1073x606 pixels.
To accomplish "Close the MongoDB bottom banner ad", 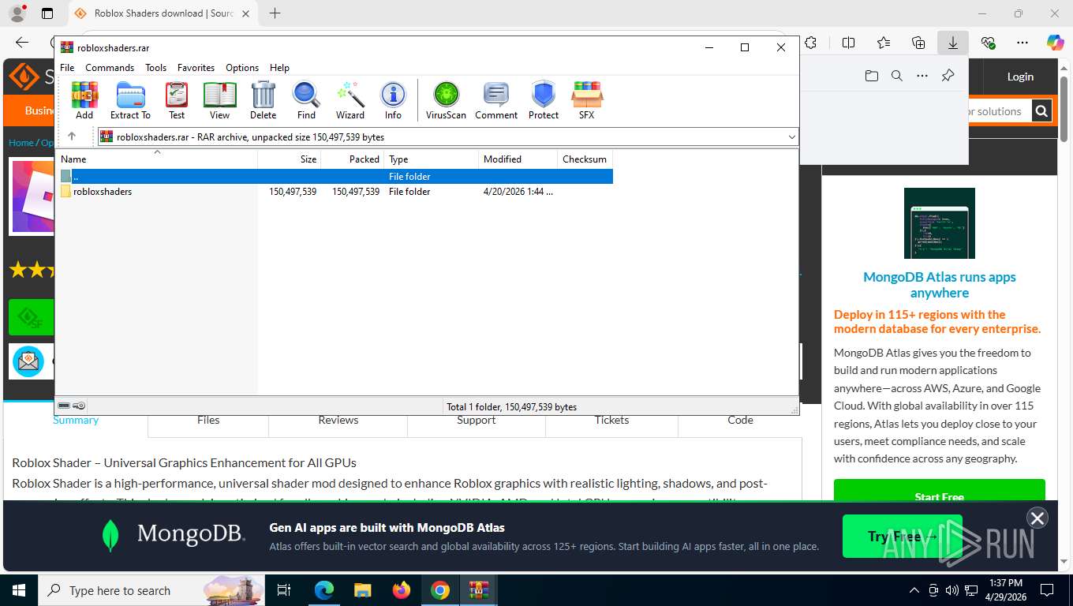I will (1037, 518).
